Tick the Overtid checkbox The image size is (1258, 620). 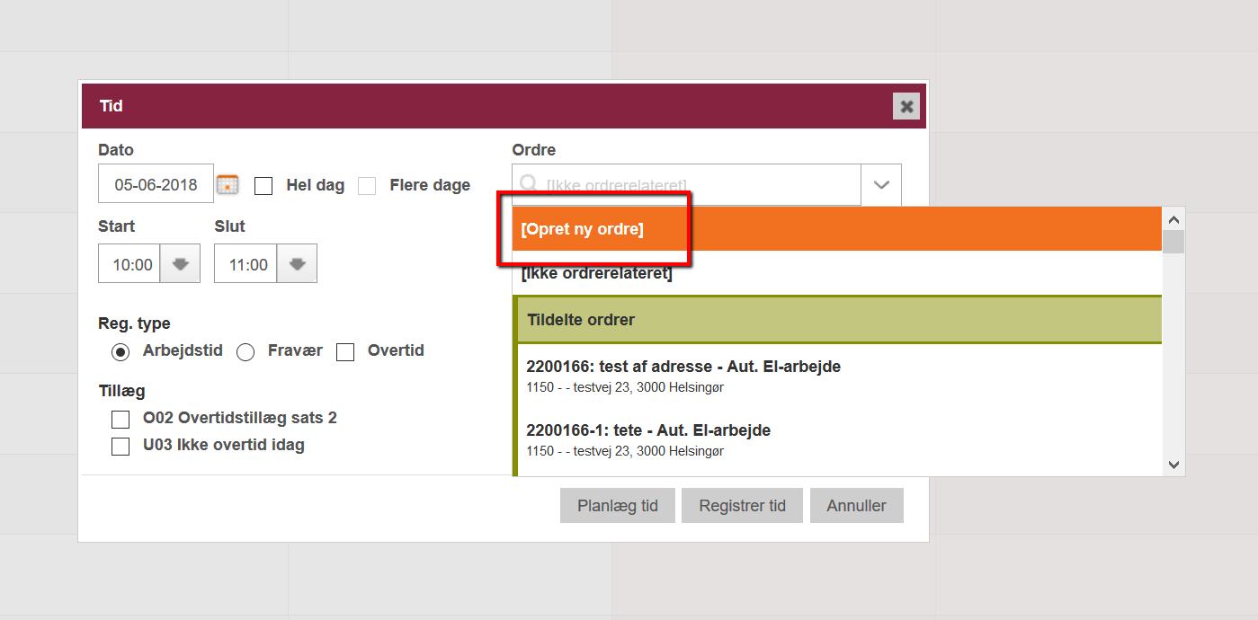pyautogui.click(x=345, y=352)
